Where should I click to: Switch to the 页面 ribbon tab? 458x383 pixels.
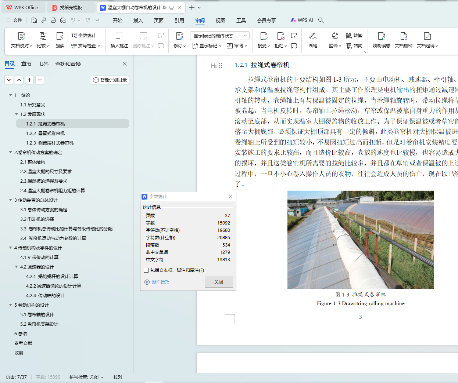159,21
